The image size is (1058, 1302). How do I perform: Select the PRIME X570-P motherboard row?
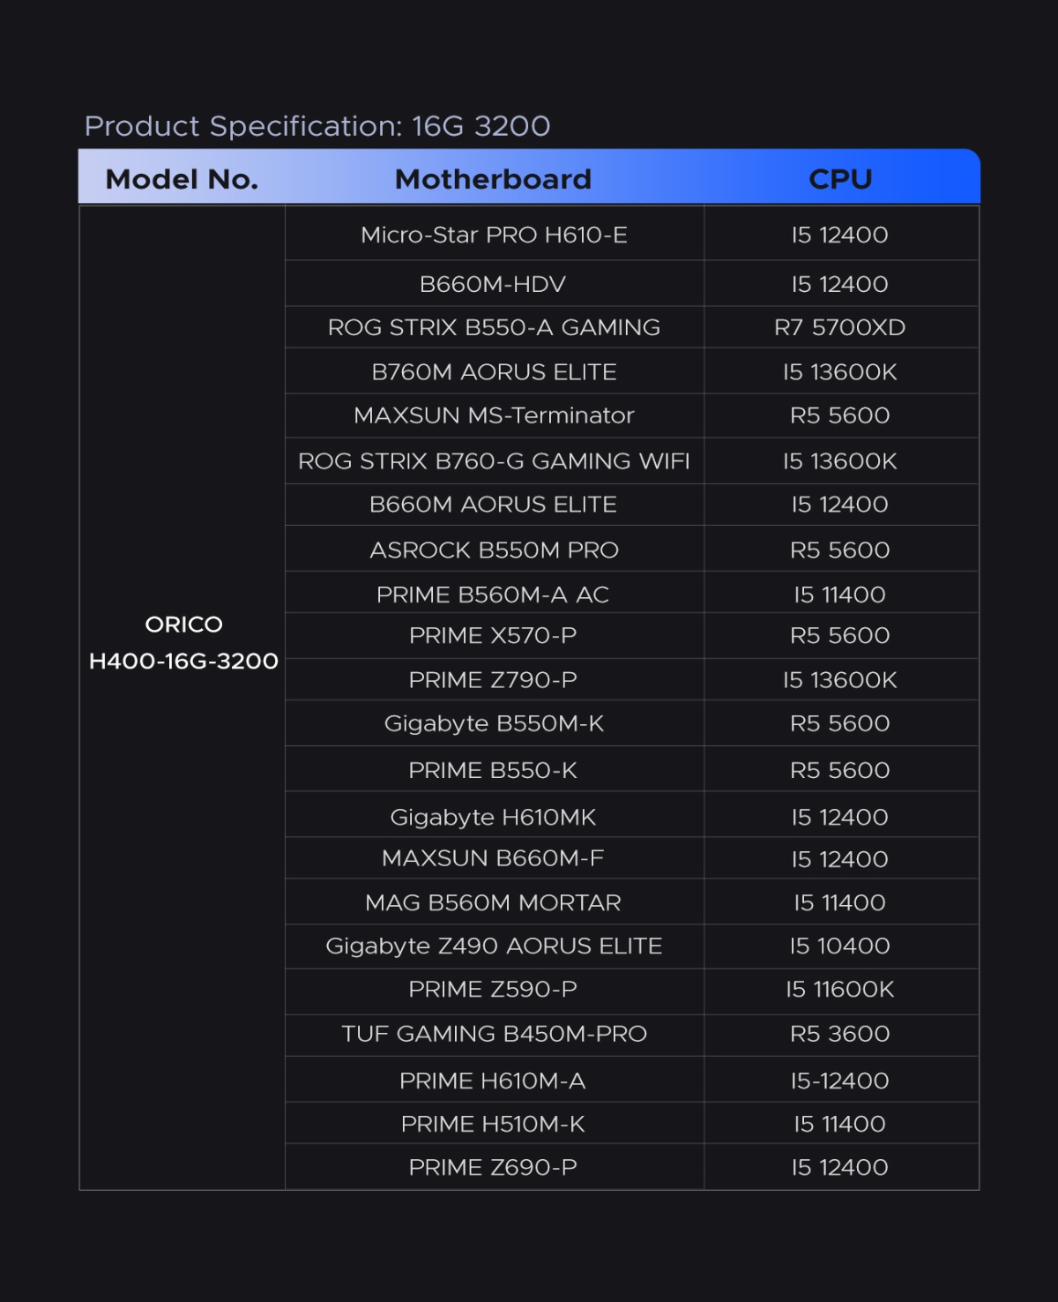pos(493,635)
